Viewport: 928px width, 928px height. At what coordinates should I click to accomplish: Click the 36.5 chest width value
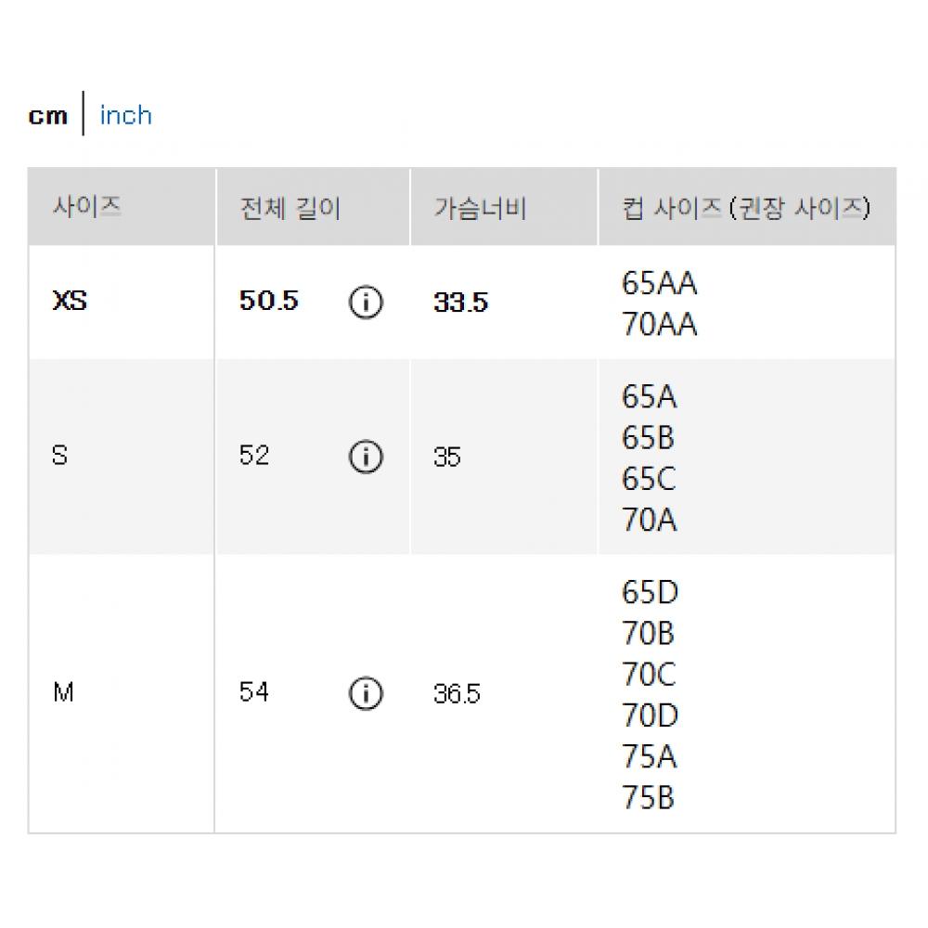coord(457,694)
